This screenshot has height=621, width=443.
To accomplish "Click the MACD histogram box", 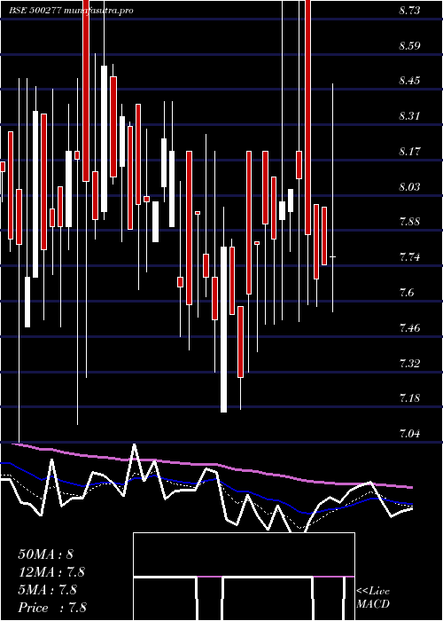I will 244,577.
